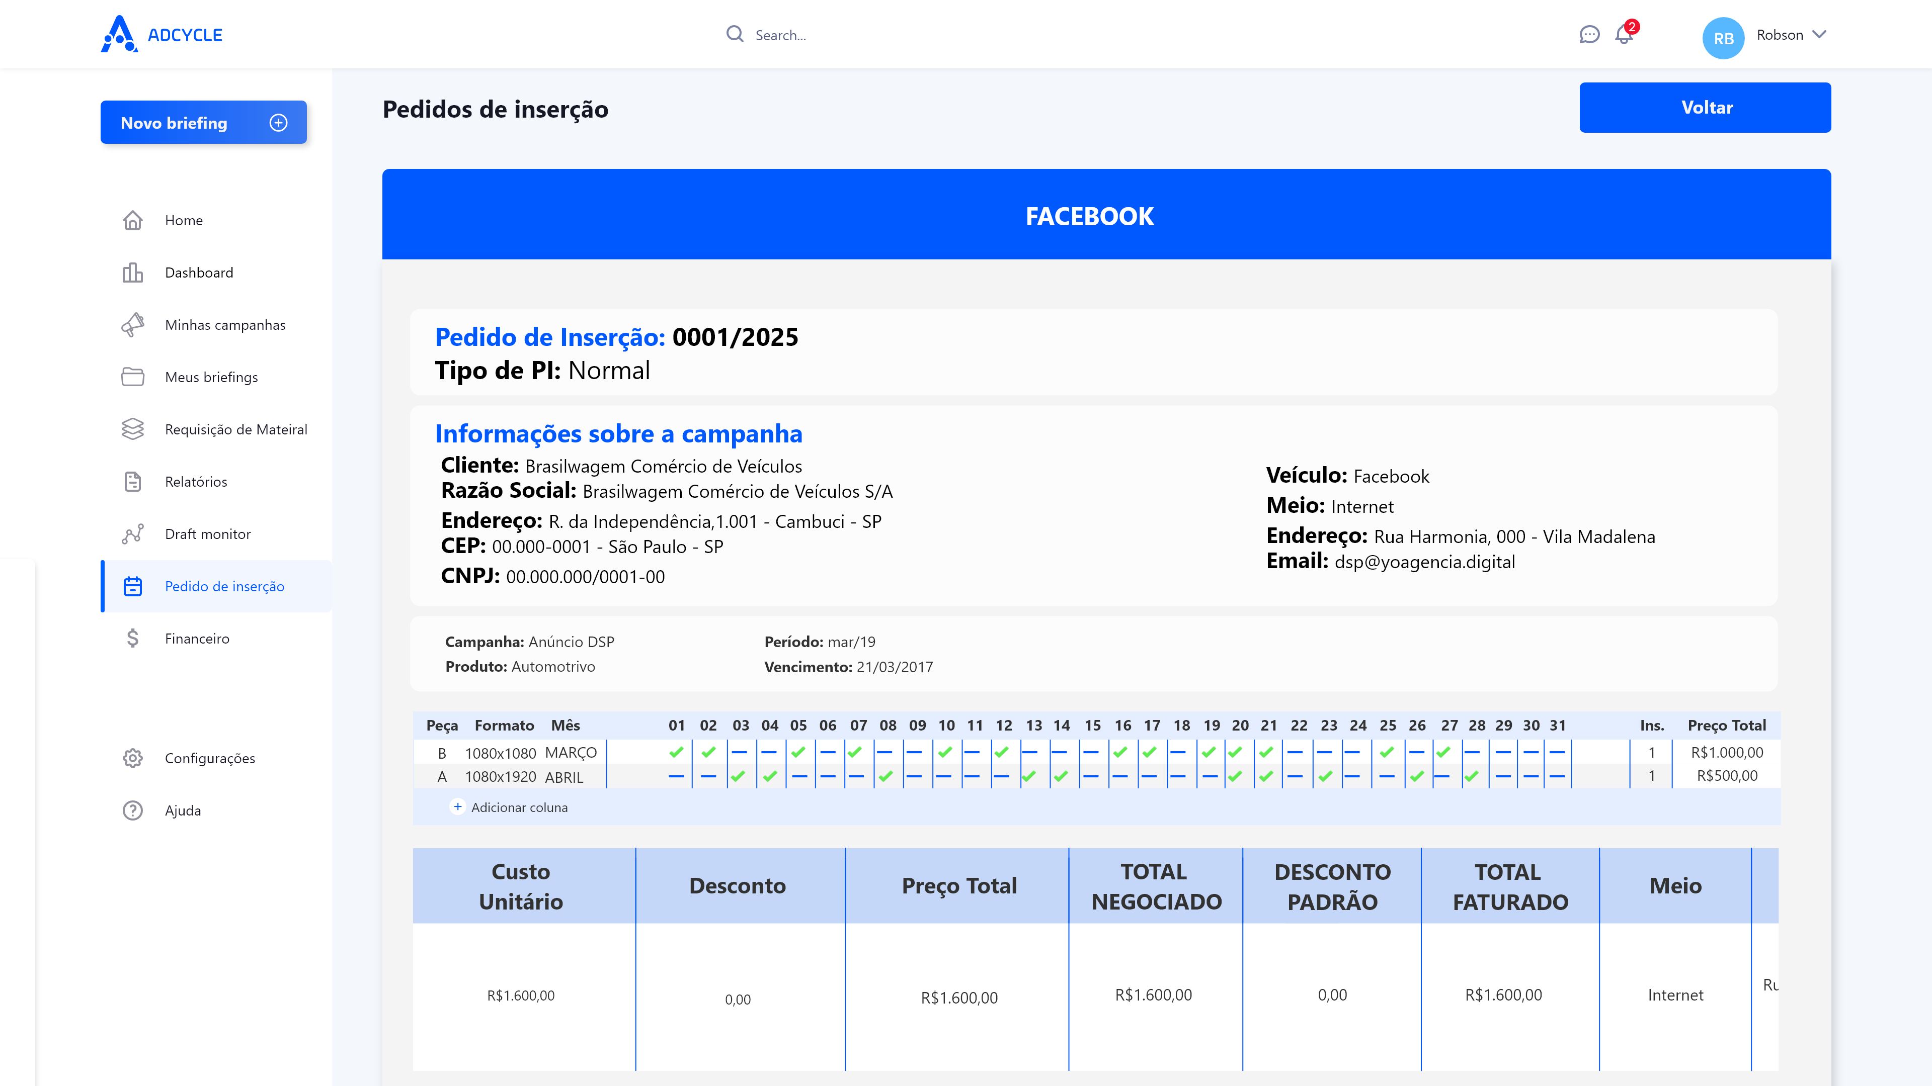1932x1086 pixels.
Task: Toggle day 01 checkmark in MARÇO row
Action: click(677, 752)
